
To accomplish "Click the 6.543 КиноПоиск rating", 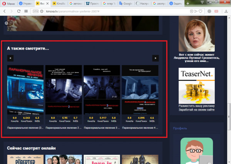I will [27, 119].
